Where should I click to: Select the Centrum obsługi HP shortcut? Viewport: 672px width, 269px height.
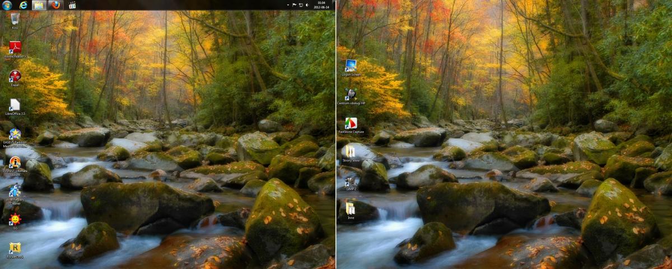click(351, 96)
